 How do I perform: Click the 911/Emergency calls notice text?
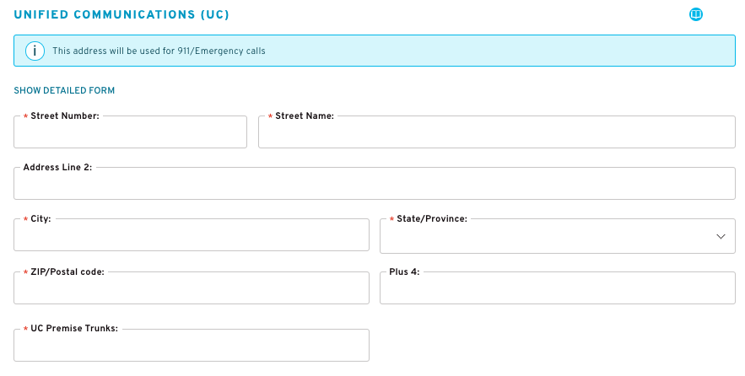point(159,51)
